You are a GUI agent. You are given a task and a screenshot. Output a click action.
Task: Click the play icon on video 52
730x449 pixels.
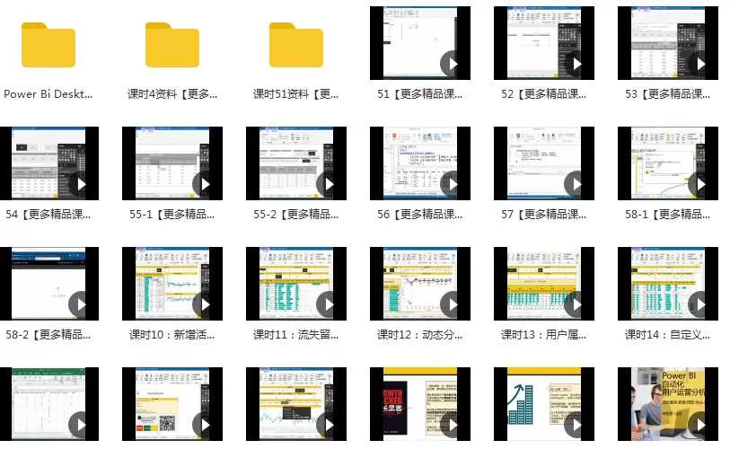(576, 65)
